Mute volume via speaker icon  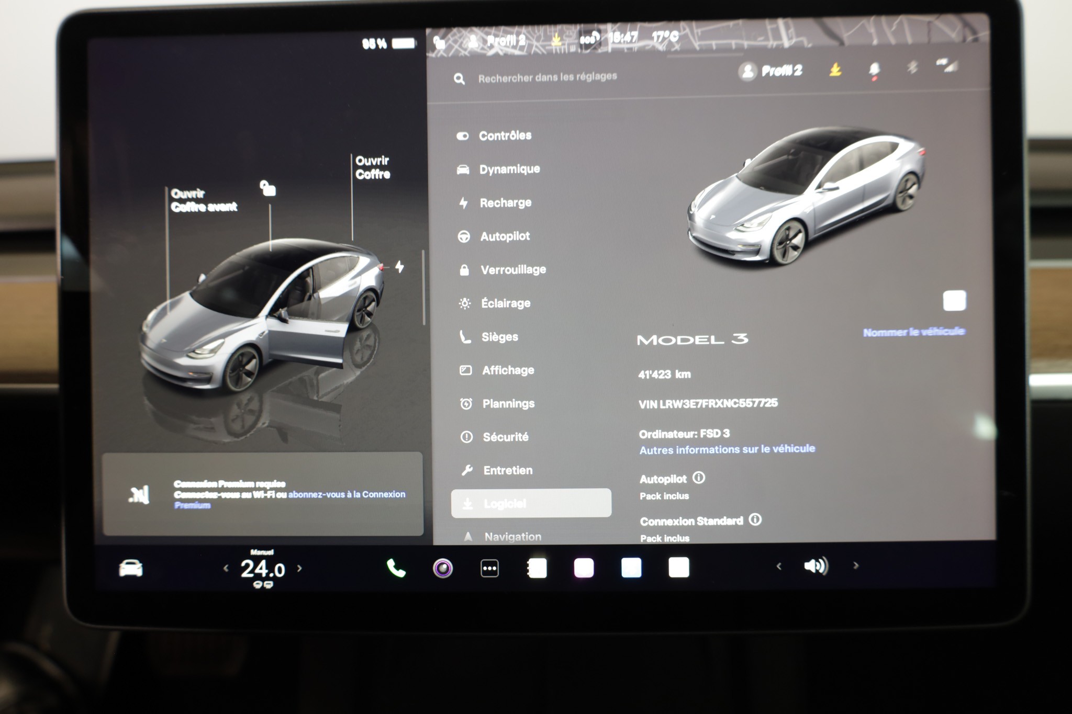pos(816,566)
